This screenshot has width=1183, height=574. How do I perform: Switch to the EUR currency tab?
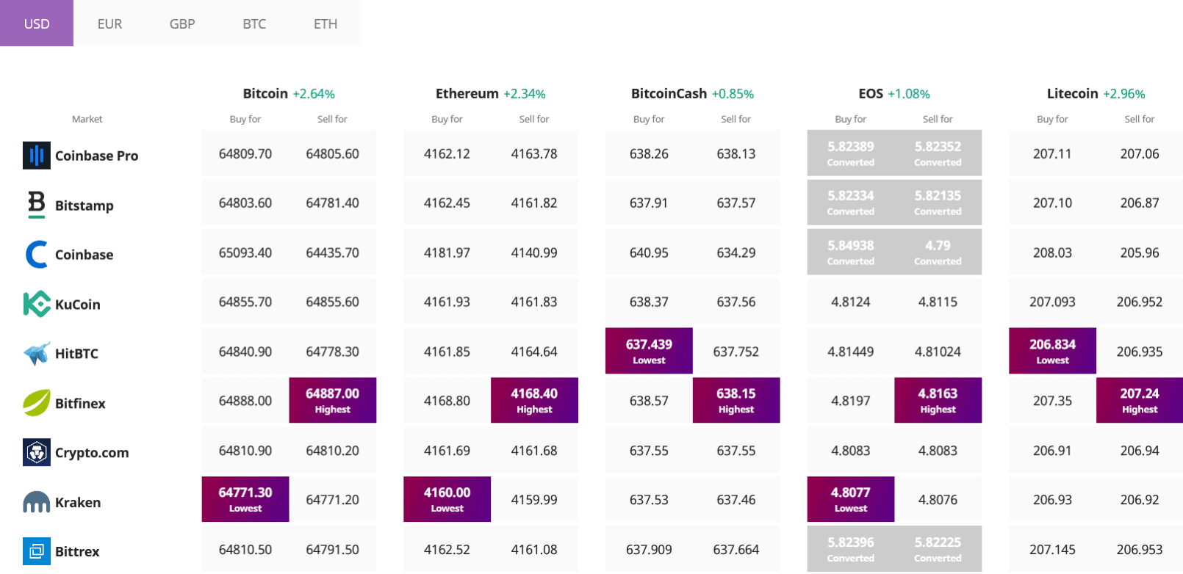click(109, 23)
